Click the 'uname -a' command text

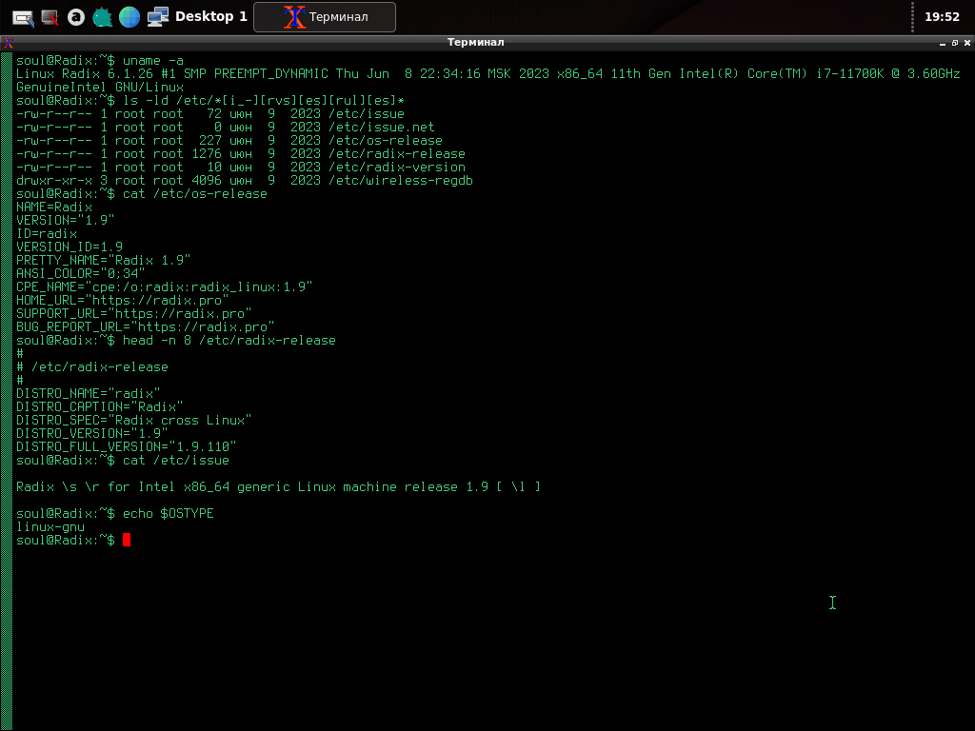(153, 60)
